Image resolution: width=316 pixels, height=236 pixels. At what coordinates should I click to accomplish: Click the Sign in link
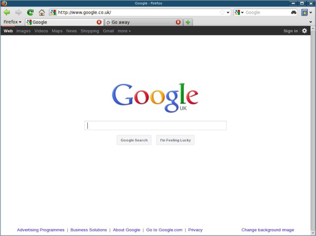pos(290,31)
